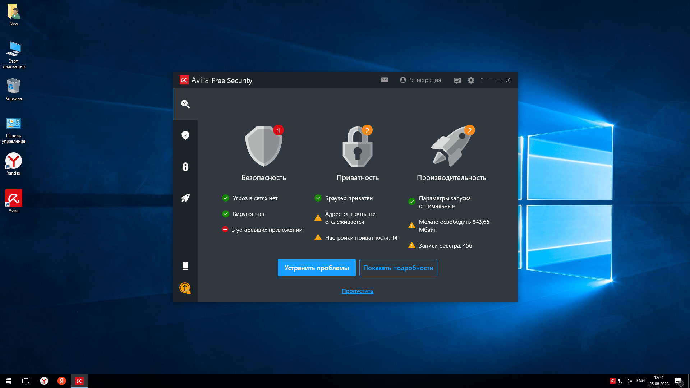Click the Пропустить link

[357, 291]
